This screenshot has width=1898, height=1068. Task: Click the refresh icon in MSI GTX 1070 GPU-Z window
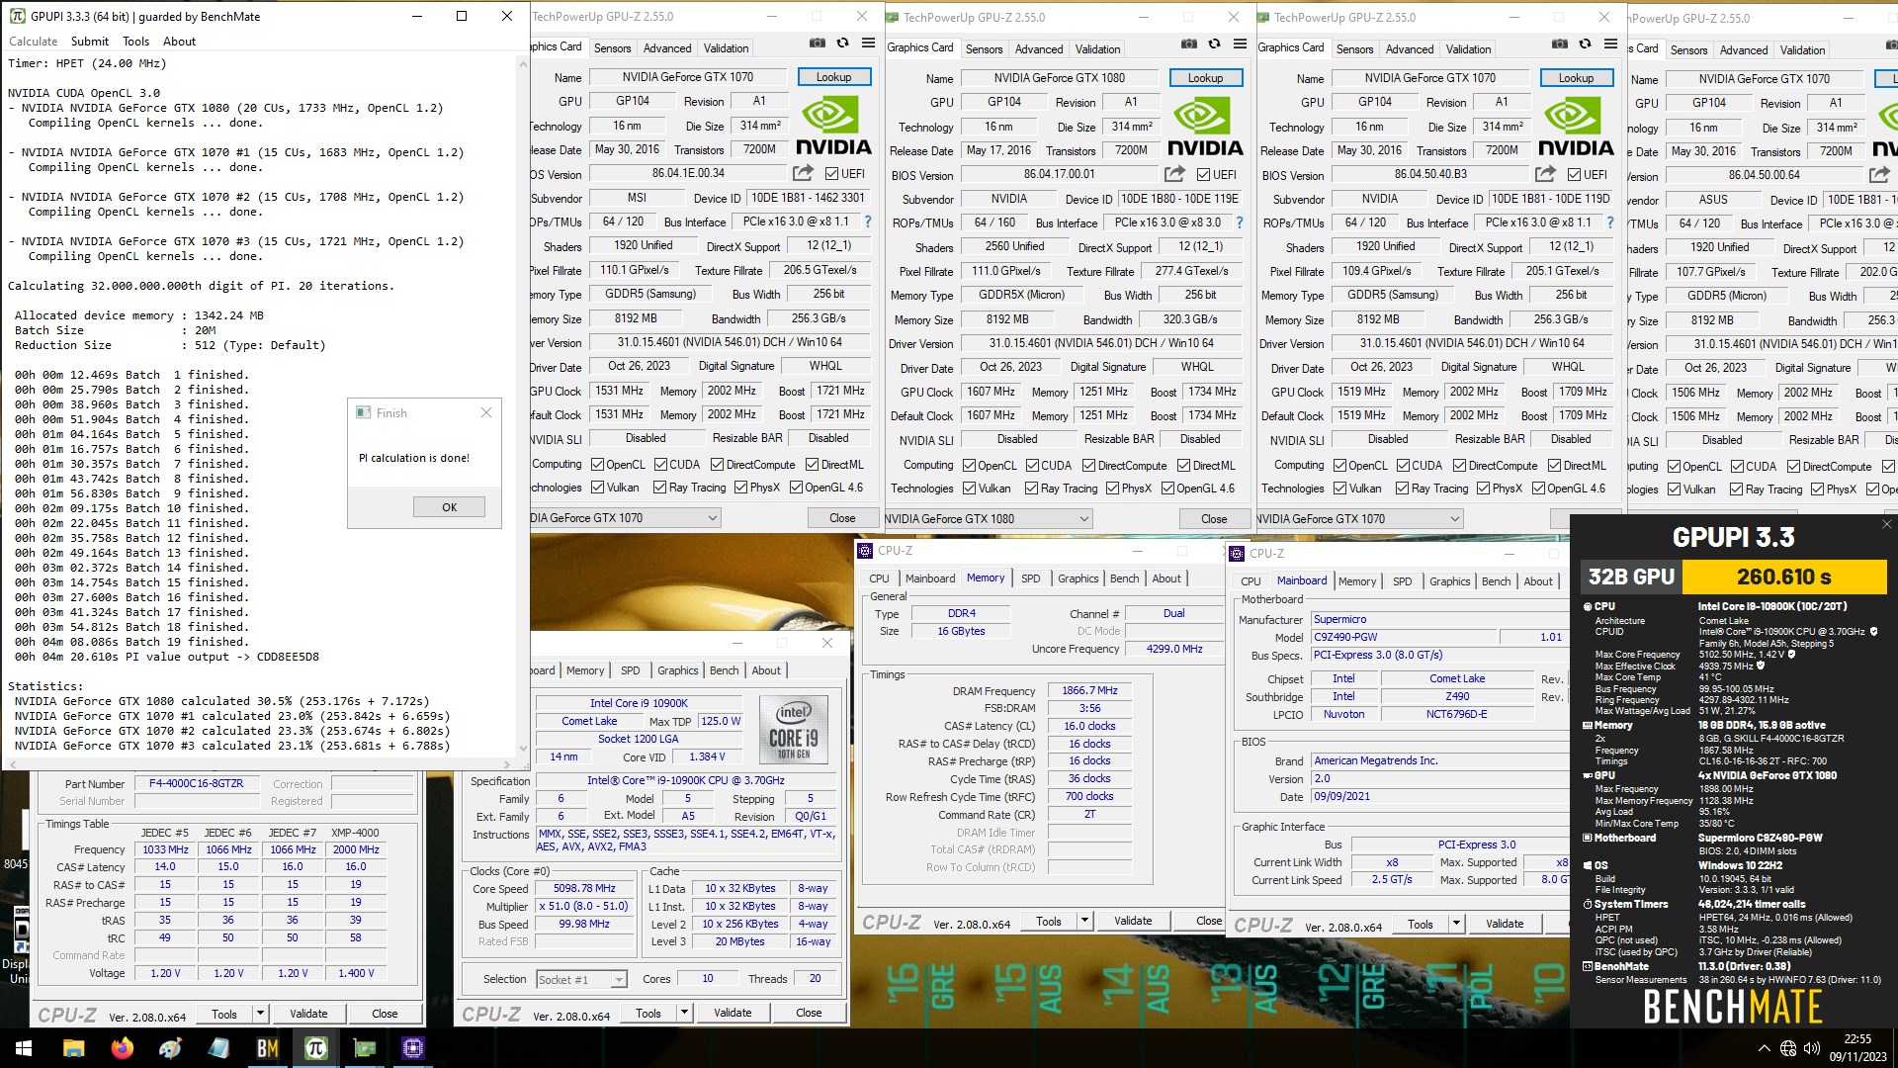click(x=842, y=44)
